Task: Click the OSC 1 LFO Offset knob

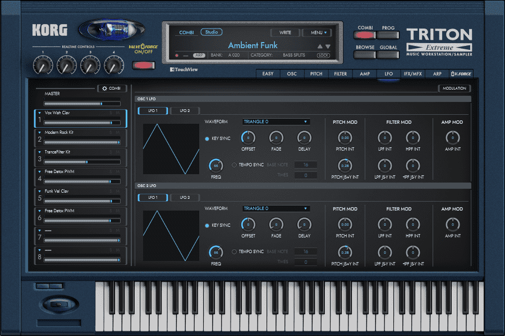Action: (248, 138)
